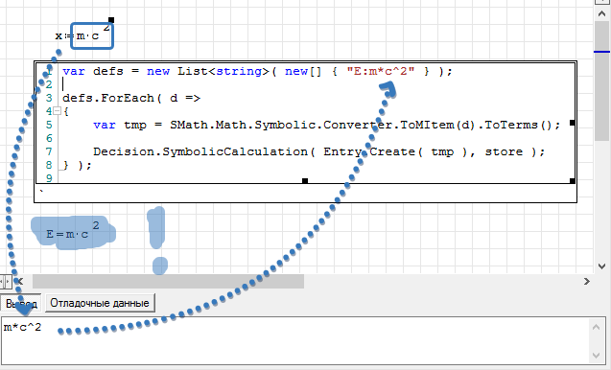Click the horizontal scrollbar left arrow
Screen dimensions: 611x370
click(x=20, y=281)
